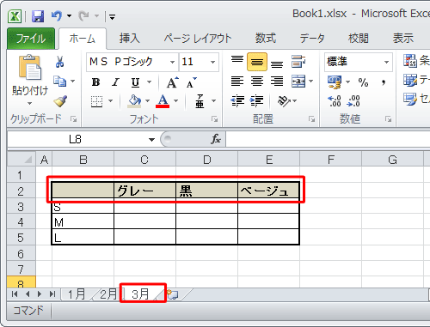Click Increase Decimal icon

pos(335,101)
